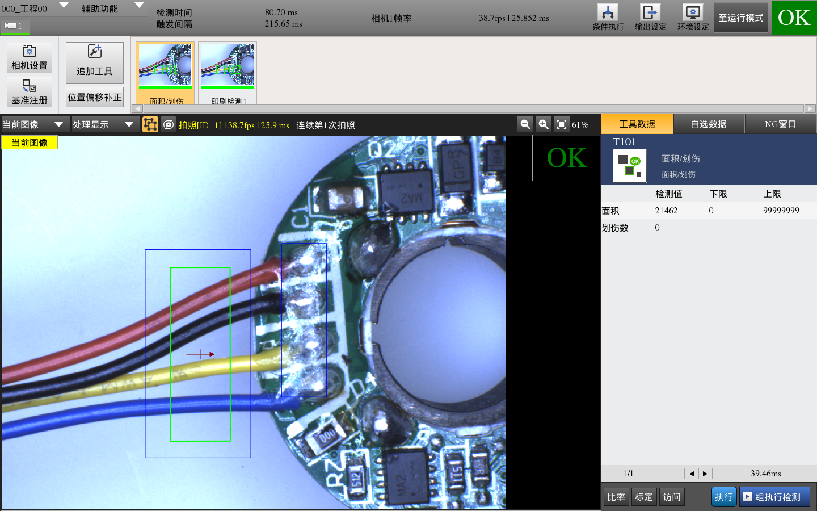Image resolution: width=817 pixels, height=511 pixels.
Task: Click the zoom out magnifier icon
Action: pos(525,124)
